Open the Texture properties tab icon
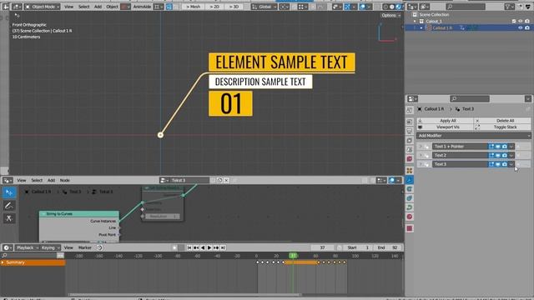 tap(410, 228)
